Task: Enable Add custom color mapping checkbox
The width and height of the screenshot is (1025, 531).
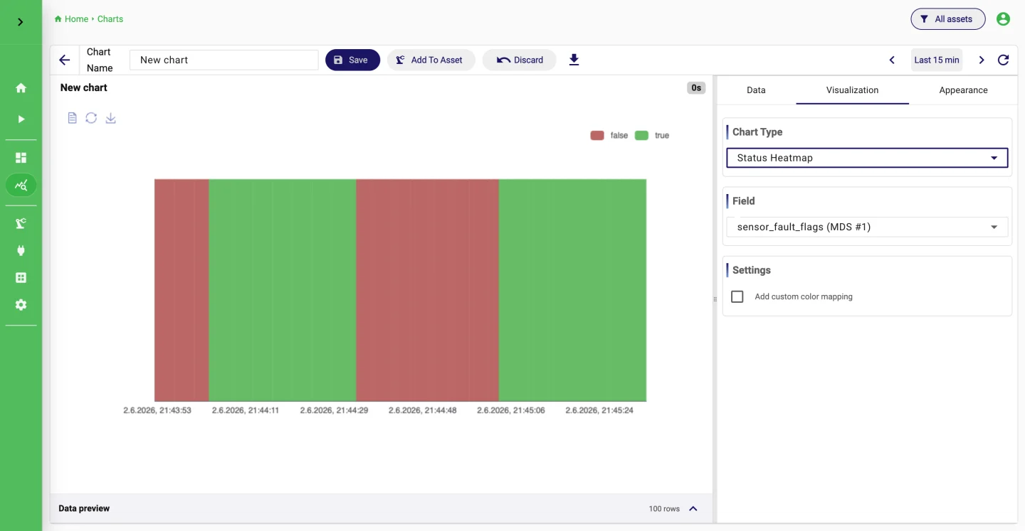Action: tap(737, 296)
